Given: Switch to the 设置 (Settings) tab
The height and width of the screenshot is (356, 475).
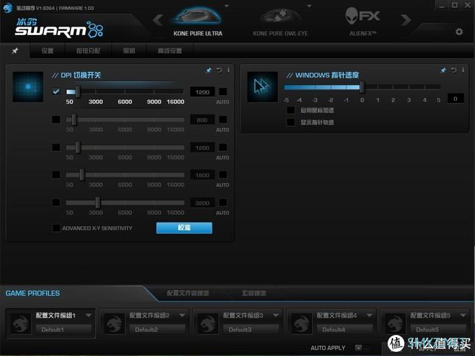Looking at the screenshot, I should [x=47, y=50].
